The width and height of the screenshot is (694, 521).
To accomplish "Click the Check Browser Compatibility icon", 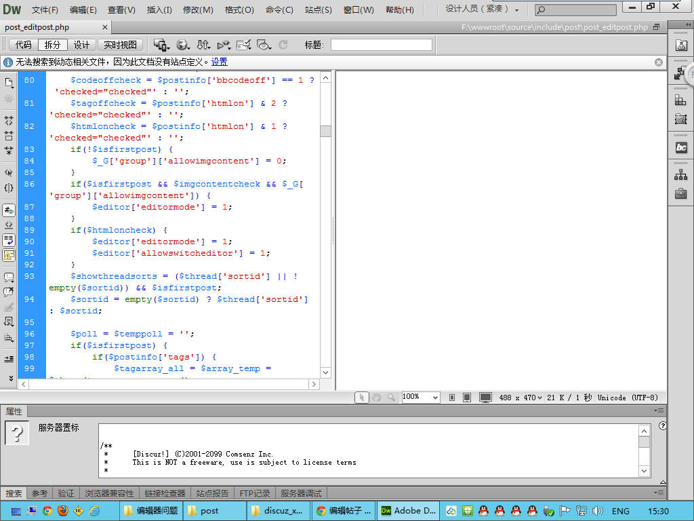I will [x=244, y=45].
